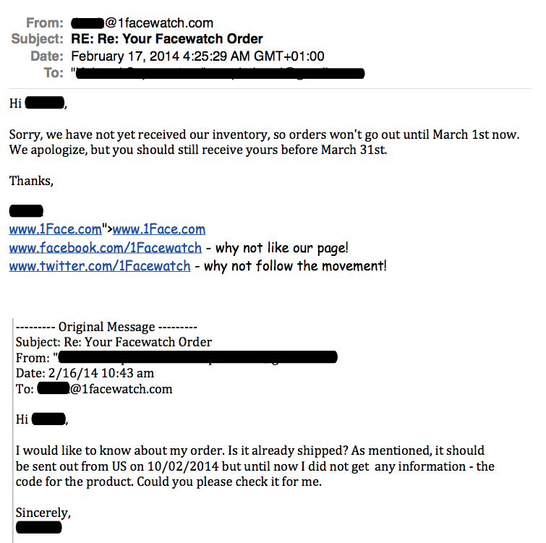This screenshot has height=543, width=546.
Task: Click the quoted Subject: Re: Your Facewatch Order
Action: 114,342
